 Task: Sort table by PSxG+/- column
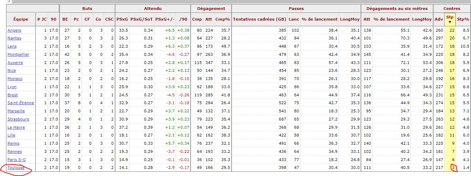click(x=165, y=19)
